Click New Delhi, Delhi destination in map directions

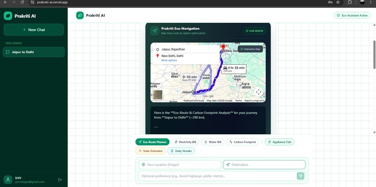click(173, 55)
